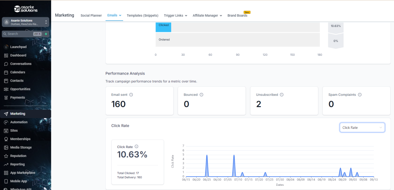This screenshot has width=394, height=190.
Task: Click the Payments icon in sidebar
Action: [6, 98]
